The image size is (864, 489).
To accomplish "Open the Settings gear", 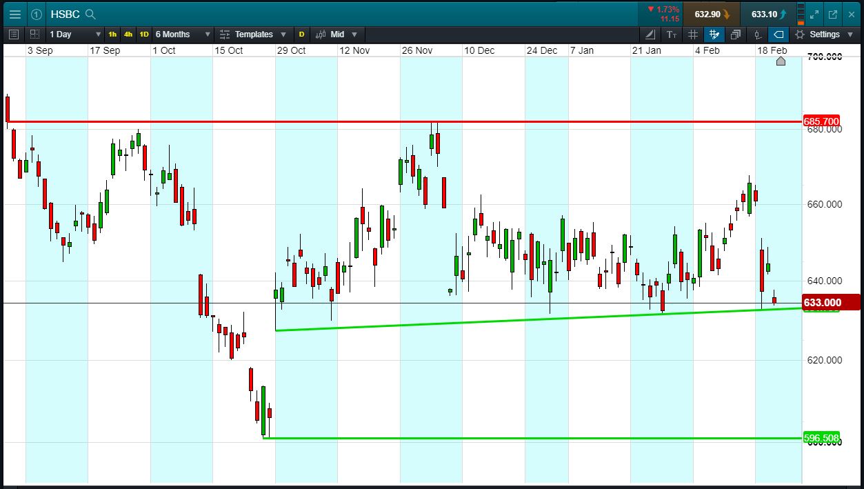I will (800, 34).
